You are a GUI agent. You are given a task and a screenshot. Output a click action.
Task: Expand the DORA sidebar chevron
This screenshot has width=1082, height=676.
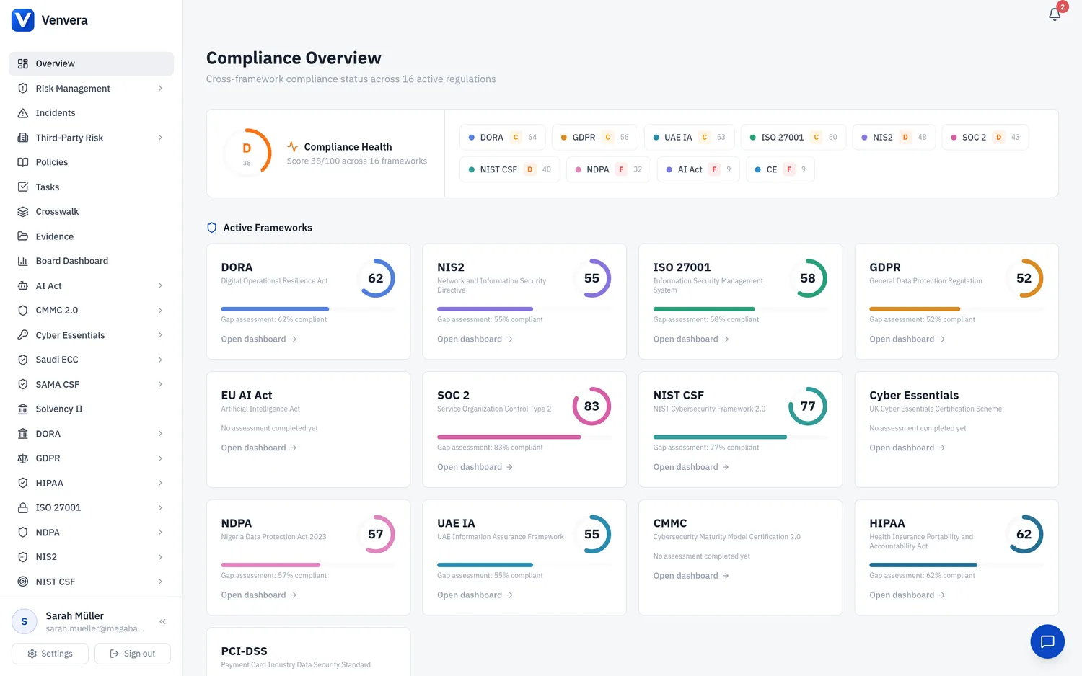[160, 434]
